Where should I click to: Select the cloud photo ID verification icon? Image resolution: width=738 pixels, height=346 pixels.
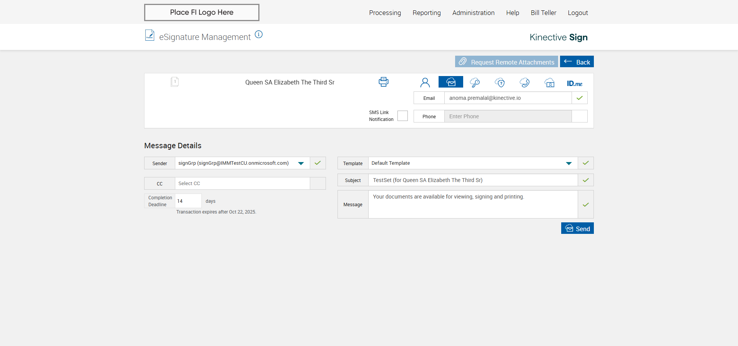pyautogui.click(x=549, y=83)
